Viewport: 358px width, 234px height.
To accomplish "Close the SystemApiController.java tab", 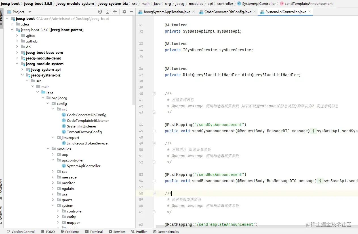I will pyautogui.click(x=309, y=12).
